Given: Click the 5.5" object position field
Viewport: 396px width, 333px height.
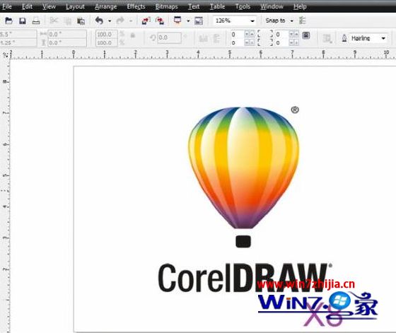Looking at the screenshot, I should [x=18, y=34].
